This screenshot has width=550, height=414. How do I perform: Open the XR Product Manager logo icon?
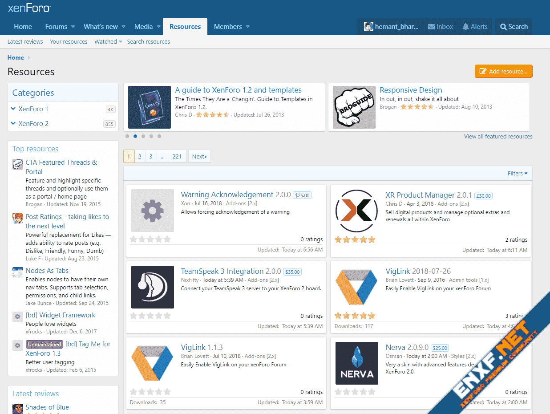(356, 211)
